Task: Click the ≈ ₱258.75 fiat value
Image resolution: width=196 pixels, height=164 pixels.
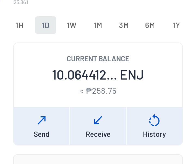Action: 98,91
